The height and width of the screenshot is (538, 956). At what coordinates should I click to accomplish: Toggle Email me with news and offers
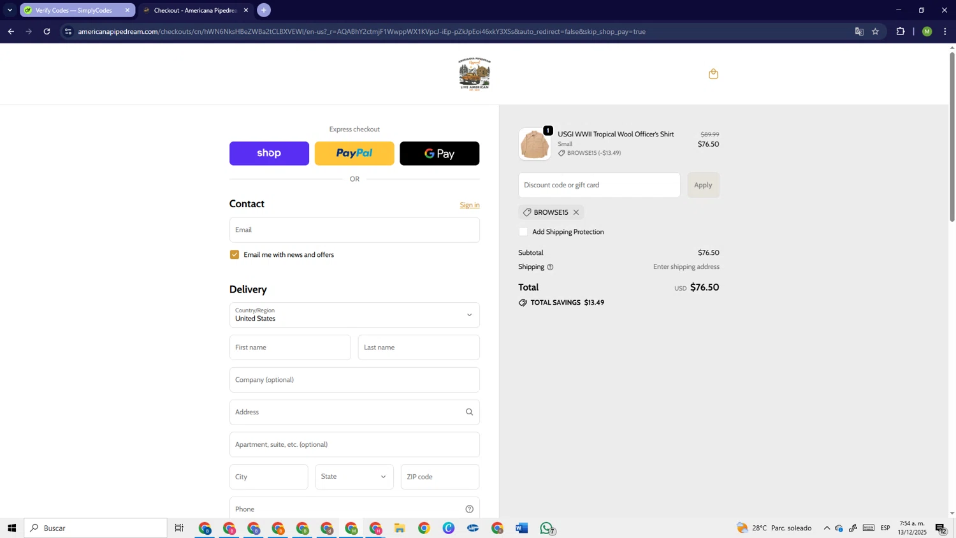[235, 254]
